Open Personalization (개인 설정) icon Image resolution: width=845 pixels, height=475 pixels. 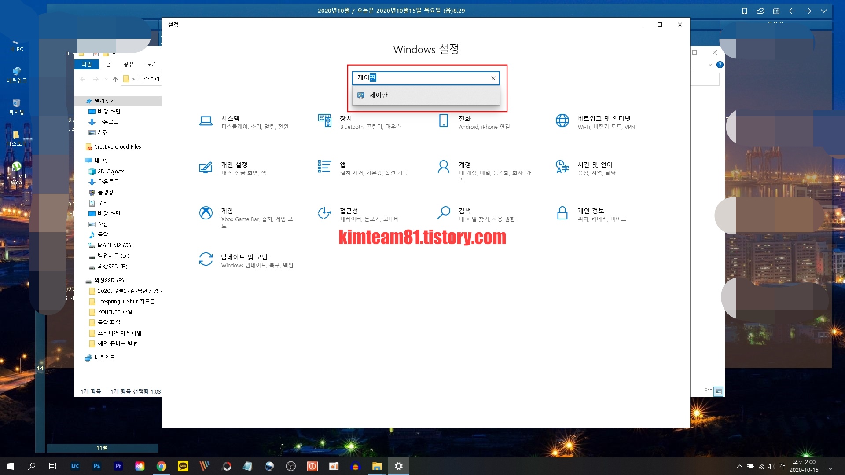pyautogui.click(x=206, y=167)
